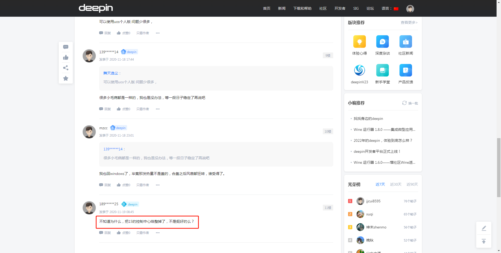501x253 pixels.
Task: Open 晚秋 in the honor roll
Action: click(x=370, y=240)
